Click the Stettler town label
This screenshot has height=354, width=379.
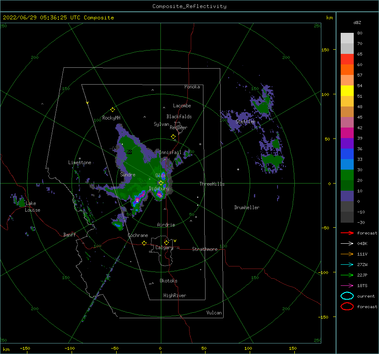(246, 122)
